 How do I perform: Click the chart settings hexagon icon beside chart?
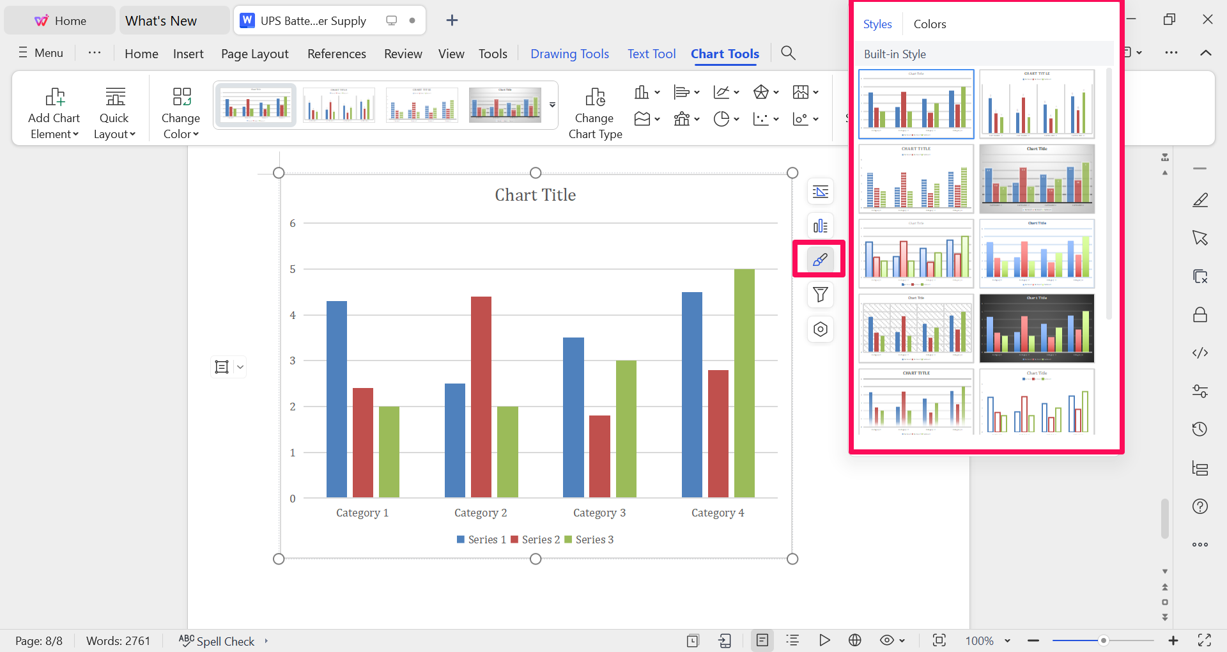click(x=820, y=329)
